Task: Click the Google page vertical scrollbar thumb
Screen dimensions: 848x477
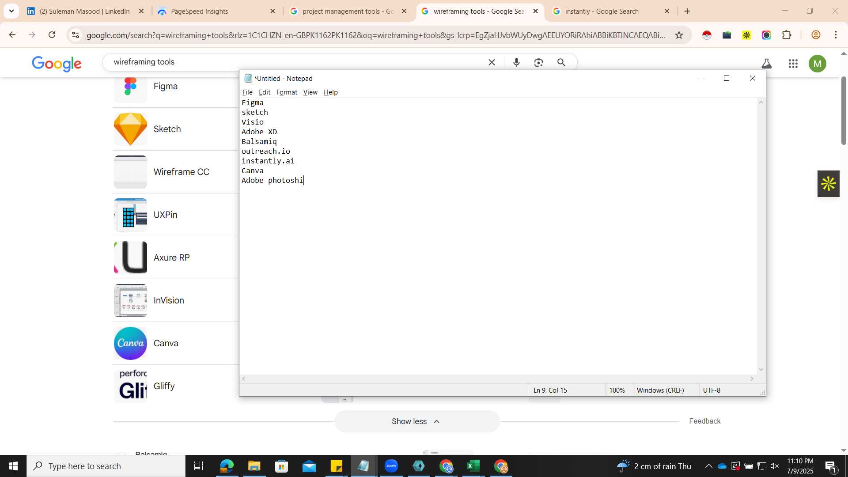Action: 844,110
